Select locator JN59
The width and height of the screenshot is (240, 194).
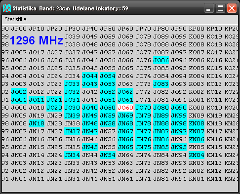[x=108, y=116]
